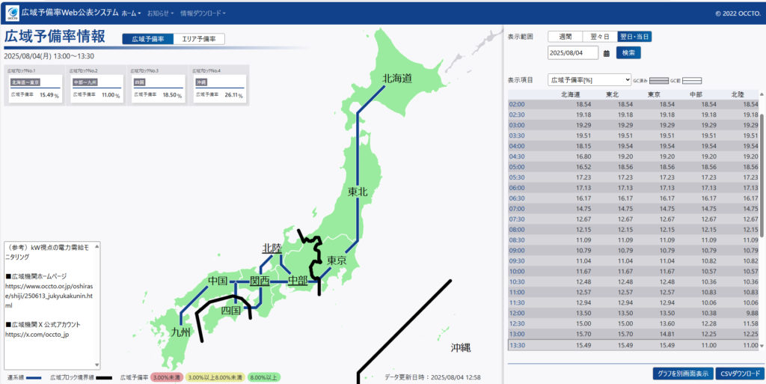
Task: Click the OCCTO logo icon
Action: point(12,13)
